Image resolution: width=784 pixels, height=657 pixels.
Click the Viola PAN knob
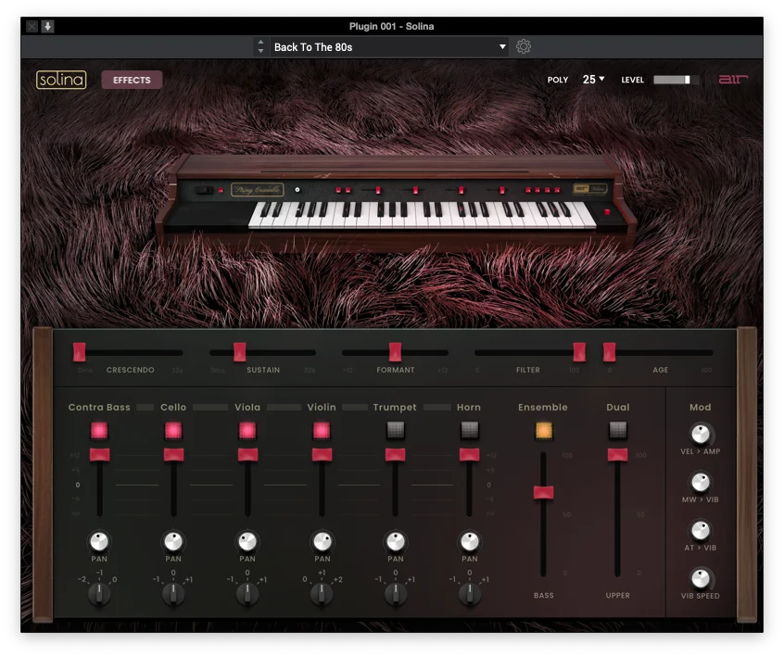[x=247, y=541]
